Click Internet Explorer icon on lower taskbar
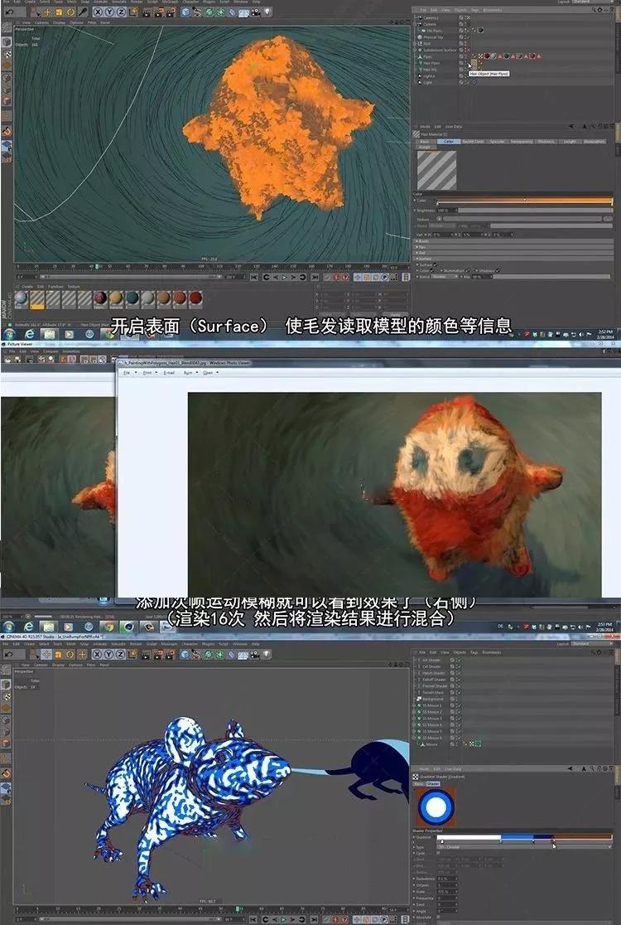 28,627
